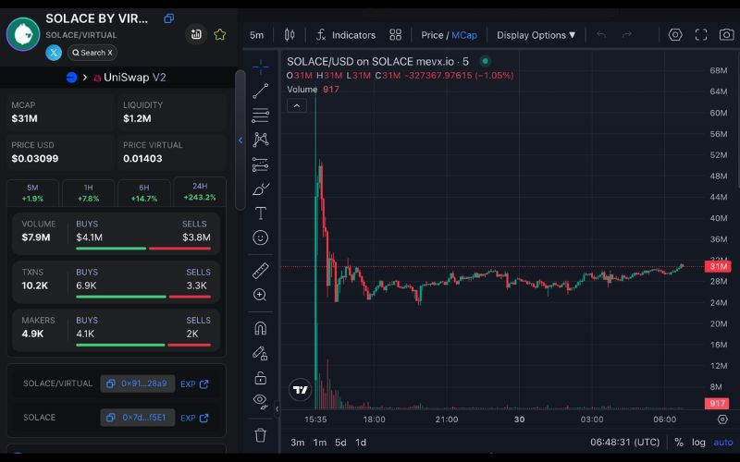The image size is (740, 462).
Task: Click the 31M current price label
Action: [718, 266]
